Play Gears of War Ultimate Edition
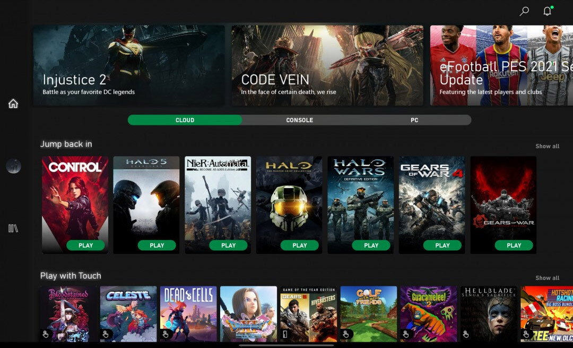Image resolution: width=573 pixels, height=348 pixels. point(514,245)
